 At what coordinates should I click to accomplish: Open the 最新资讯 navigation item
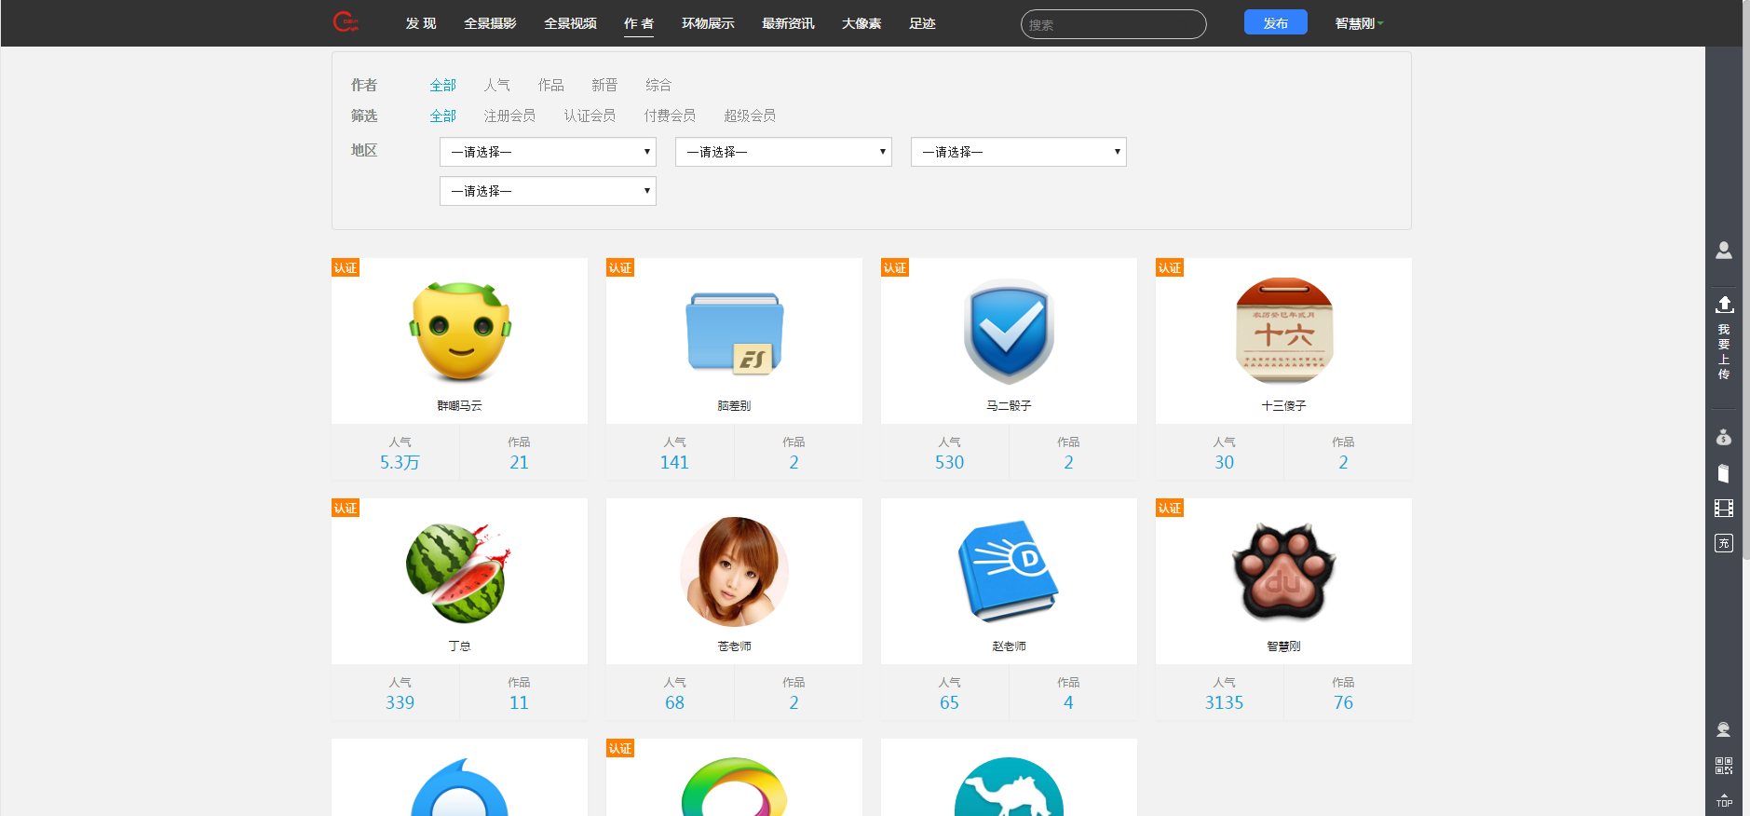(x=788, y=23)
